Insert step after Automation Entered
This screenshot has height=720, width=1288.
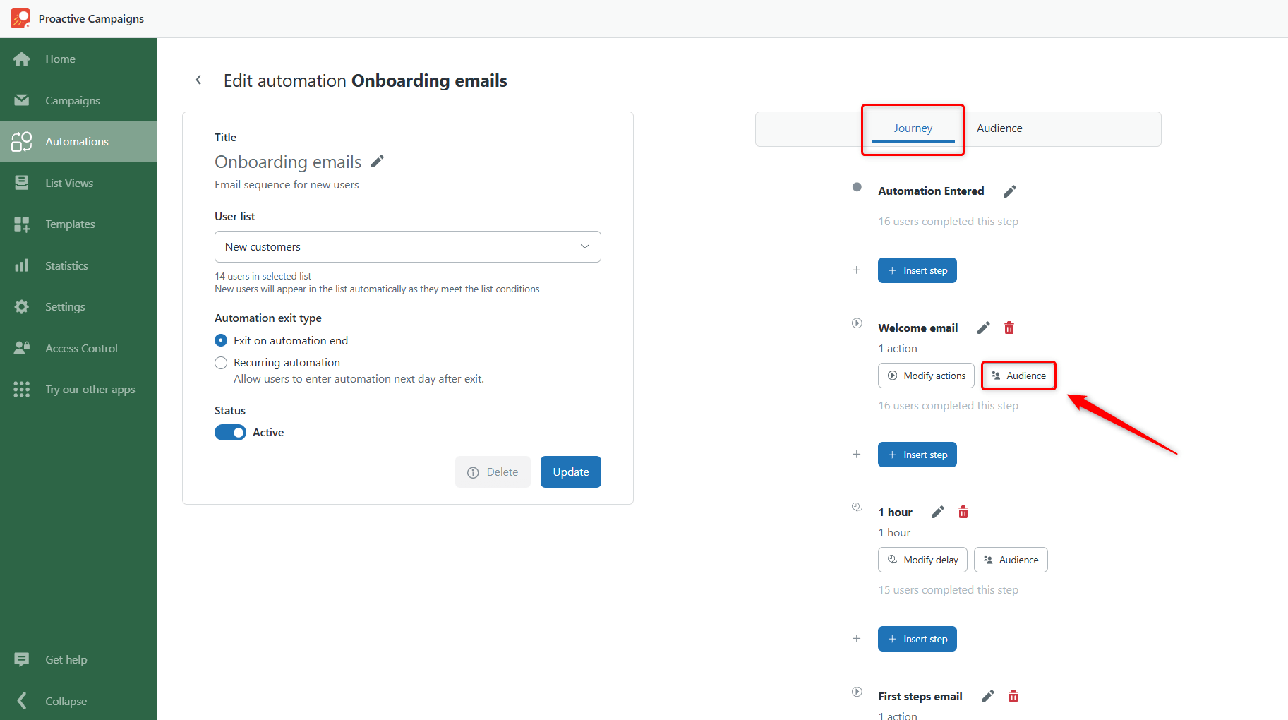pos(917,270)
